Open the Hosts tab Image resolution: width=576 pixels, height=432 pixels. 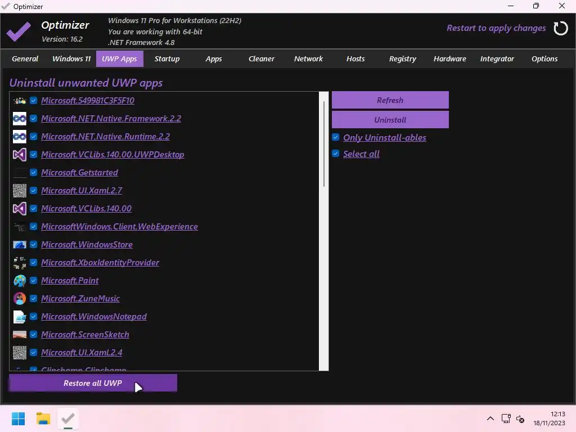pos(355,58)
